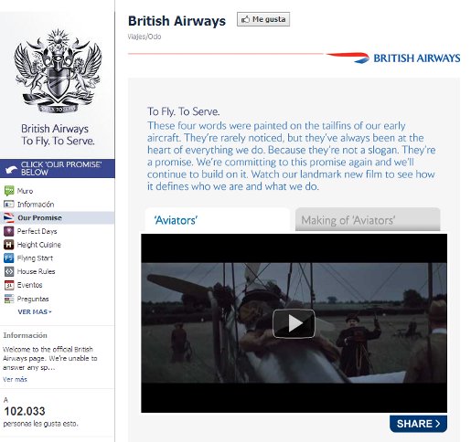Expand the VER MÁS sidebar list
This screenshot has height=442, width=471.
35,312
